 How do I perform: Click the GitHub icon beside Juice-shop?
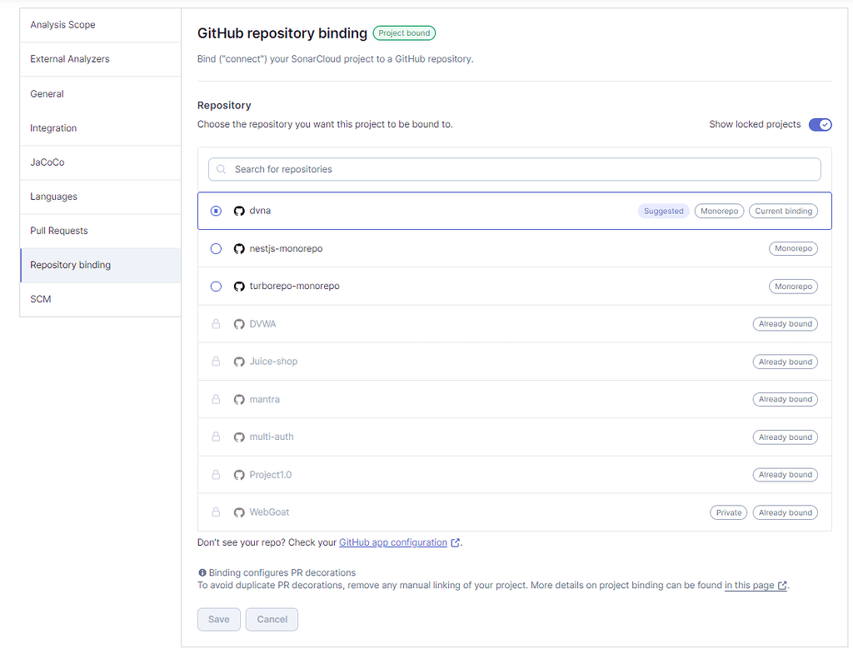point(239,362)
